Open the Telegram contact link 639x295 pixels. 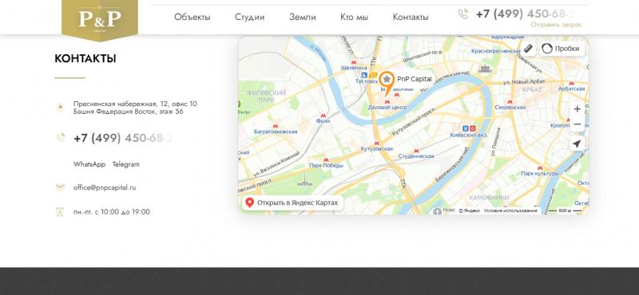[126, 164]
